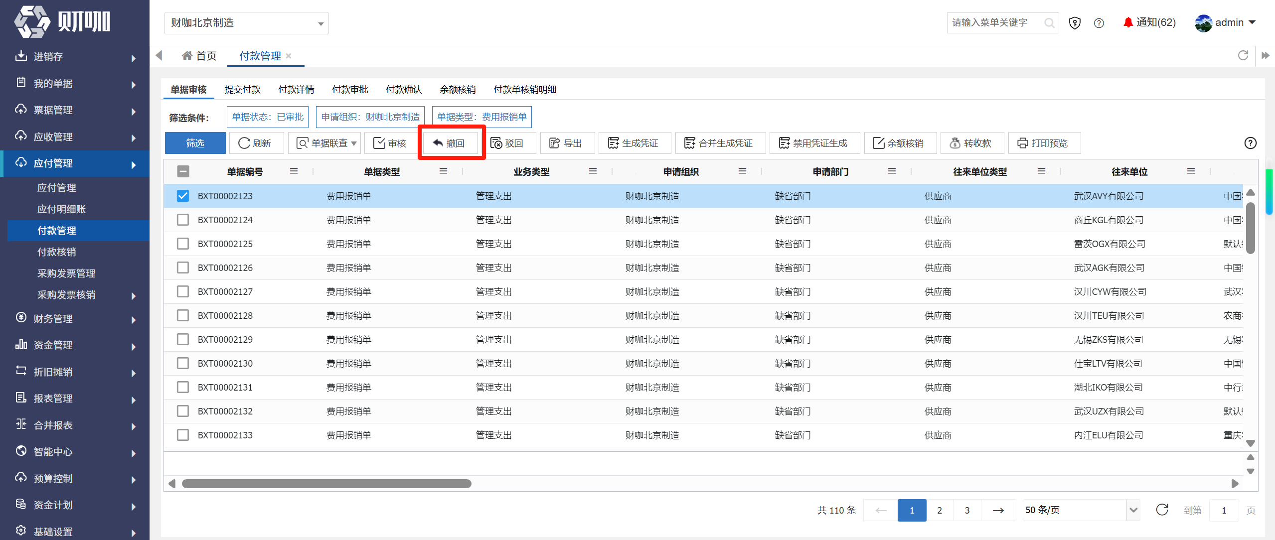Click the help question mark beside search
The image size is (1275, 540).
pos(1099,23)
